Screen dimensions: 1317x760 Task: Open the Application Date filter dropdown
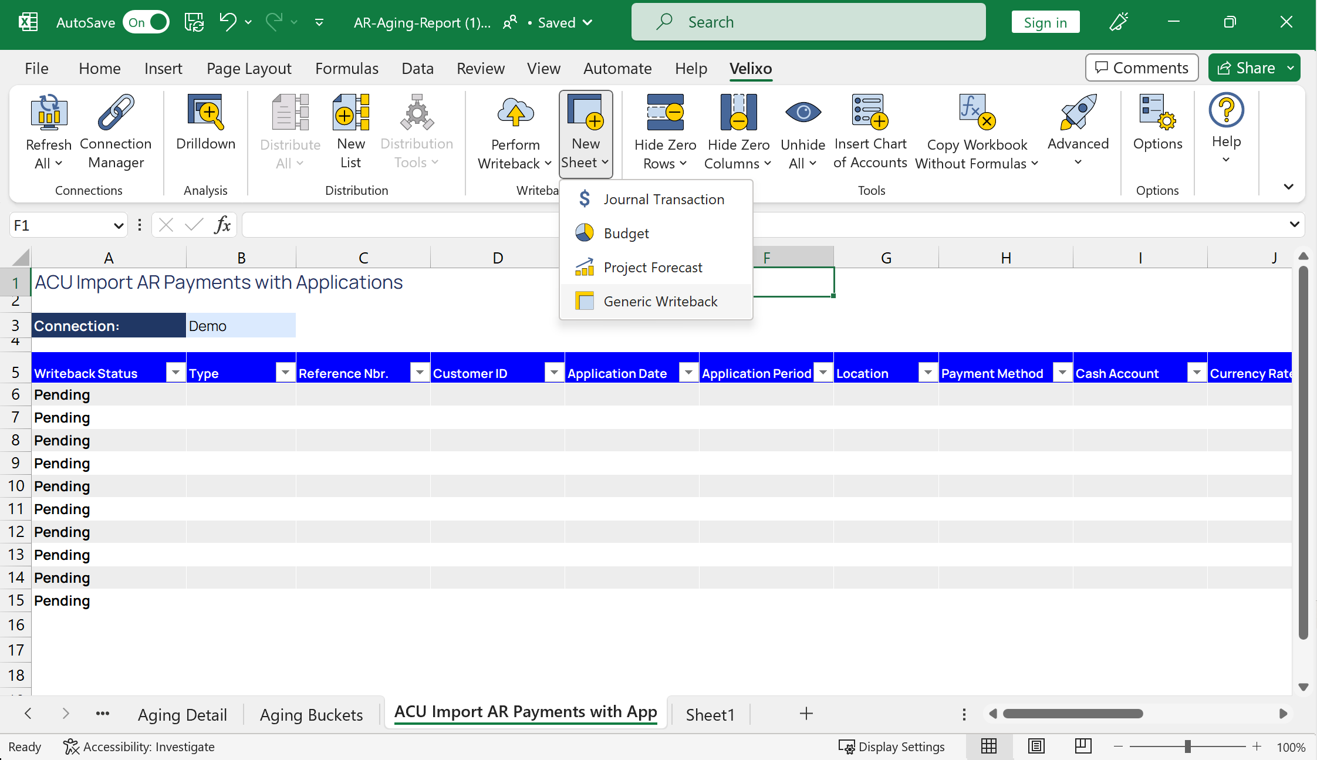688,373
